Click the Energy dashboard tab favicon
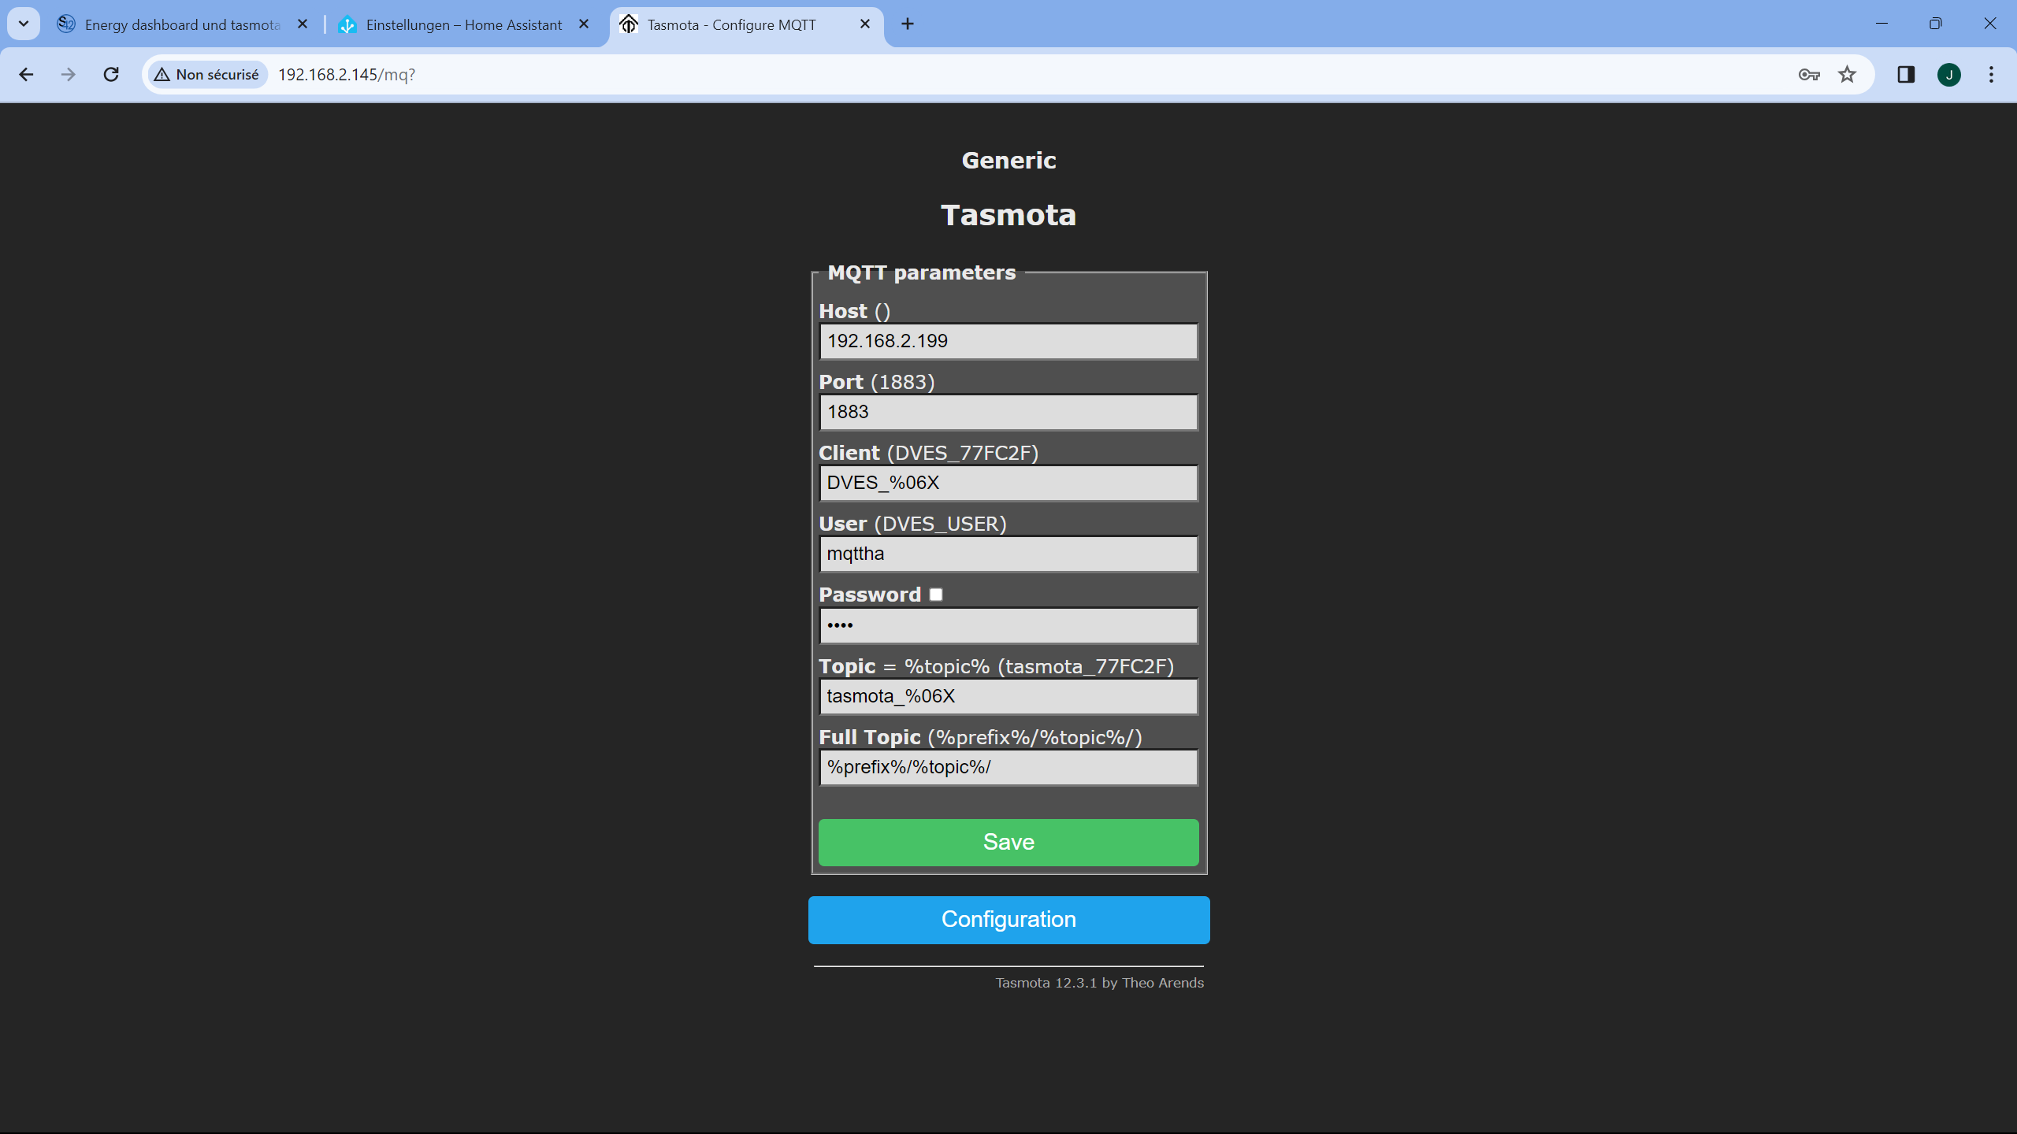The image size is (2017, 1134). 66,24
